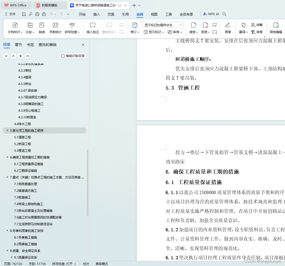This screenshot has width=285, height=266.
Task: Click the export to PDF icon
Action: pos(31,14)
